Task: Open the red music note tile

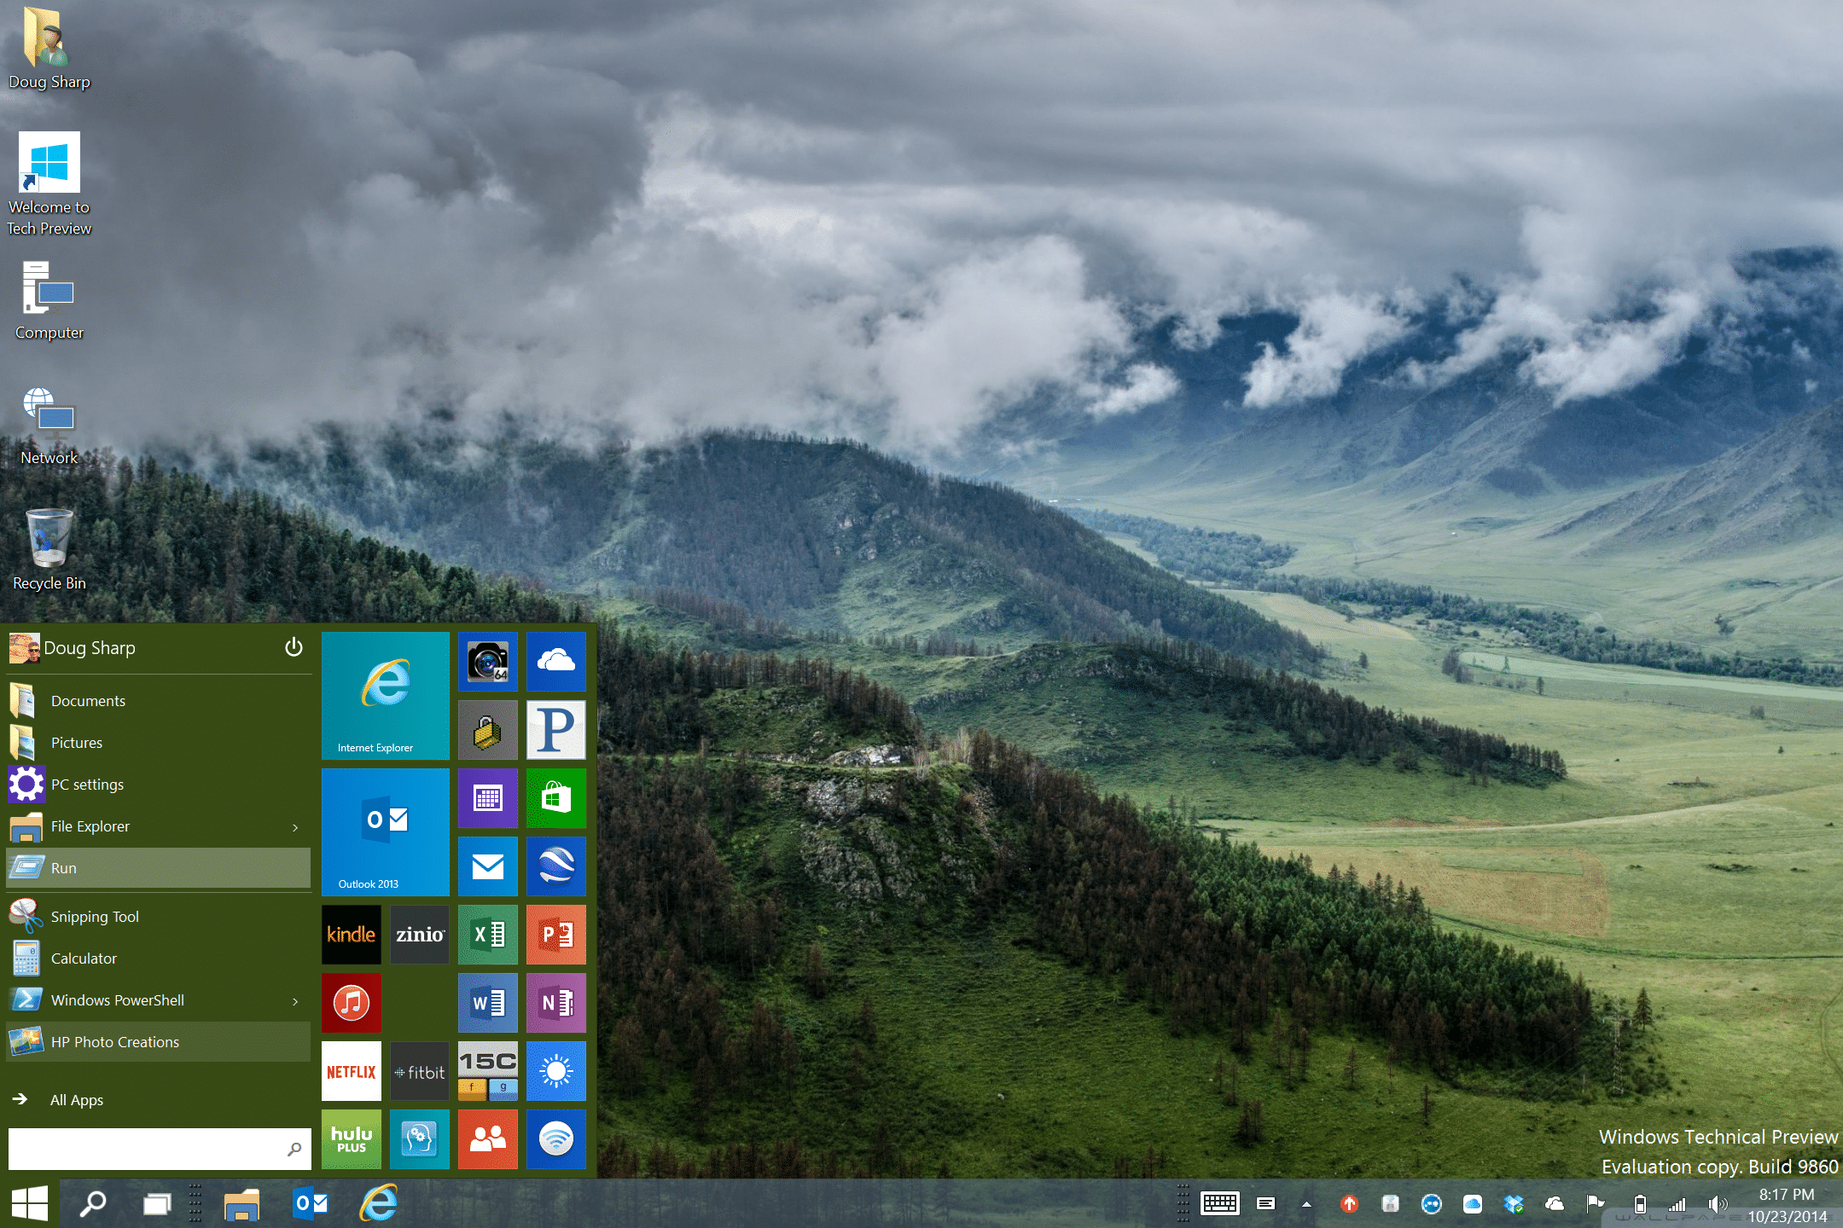Action: (x=352, y=1003)
